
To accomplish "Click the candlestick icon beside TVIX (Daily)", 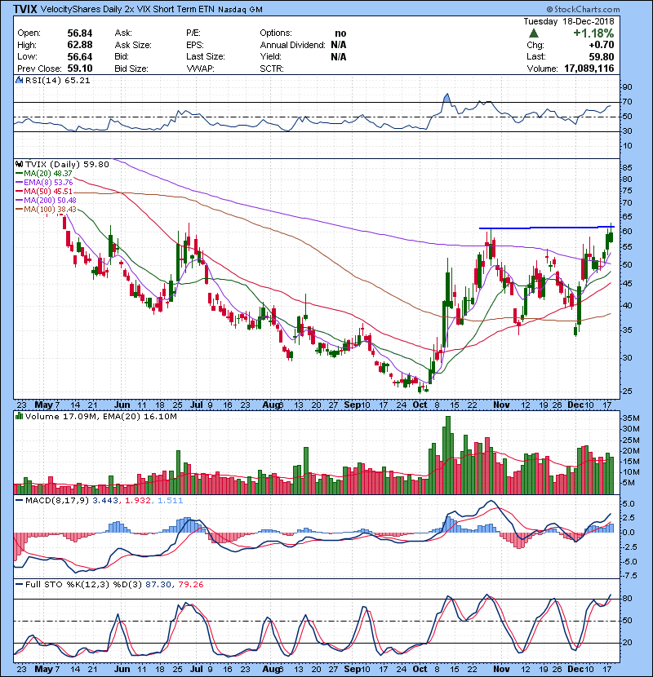I will click(19, 164).
